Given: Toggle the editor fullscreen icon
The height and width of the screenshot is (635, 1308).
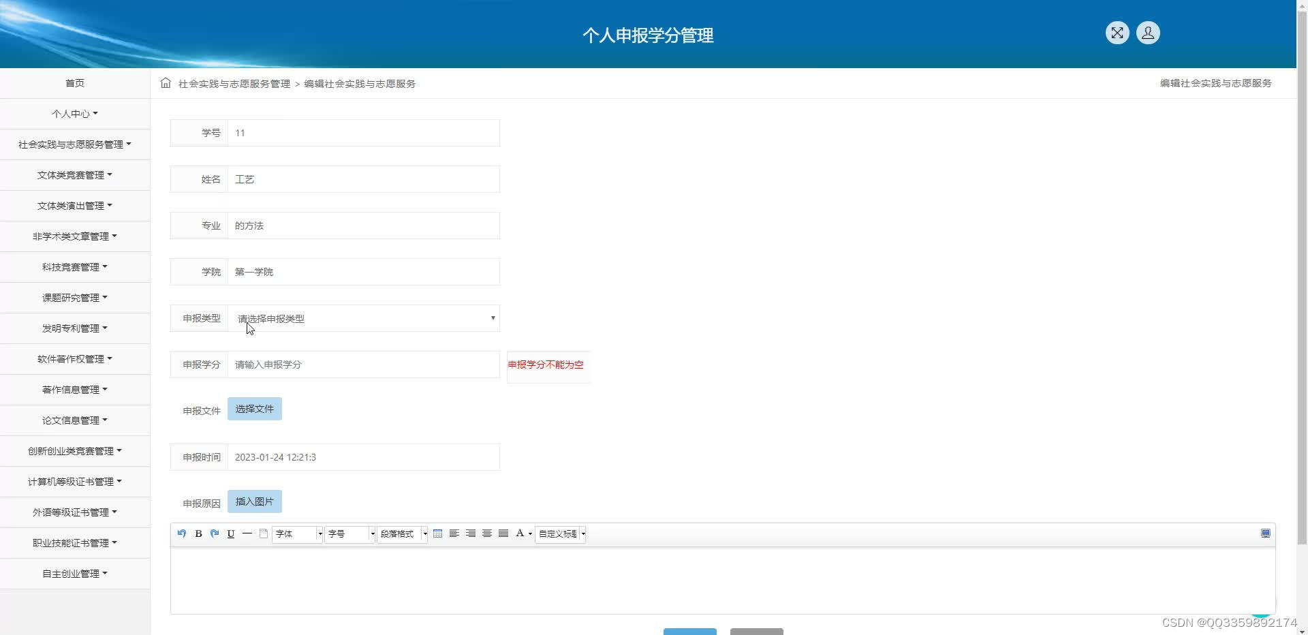Looking at the screenshot, I should pyautogui.click(x=1266, y=533).
